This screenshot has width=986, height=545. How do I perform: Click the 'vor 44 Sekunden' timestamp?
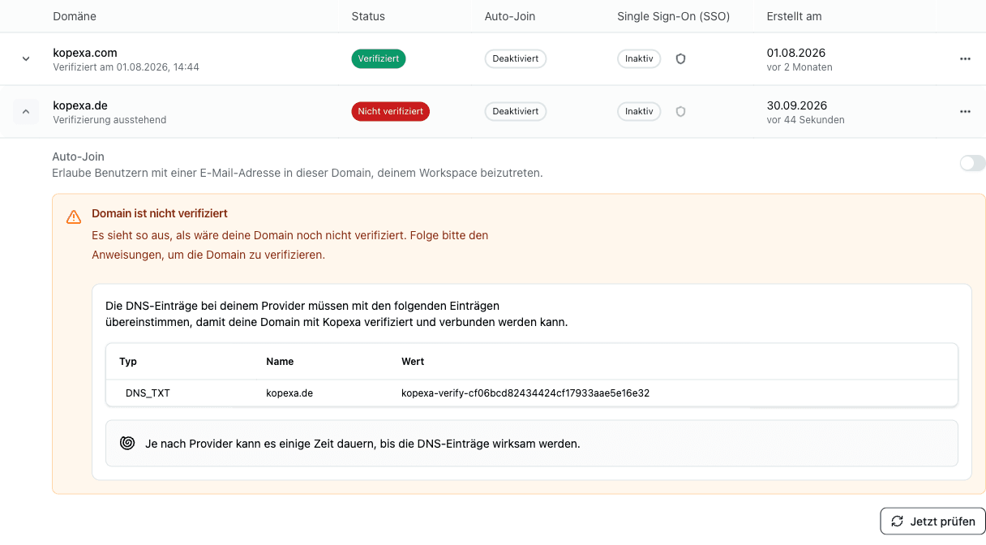click(805, 120)
